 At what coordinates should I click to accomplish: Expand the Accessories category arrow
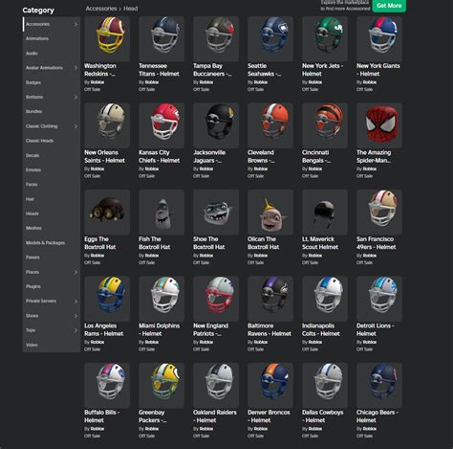pyautogui.click(x=75, y=24)
